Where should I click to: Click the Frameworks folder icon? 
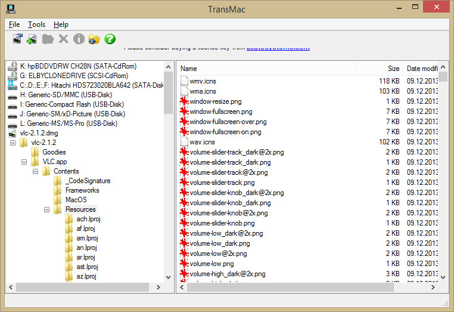pos(57,190)
